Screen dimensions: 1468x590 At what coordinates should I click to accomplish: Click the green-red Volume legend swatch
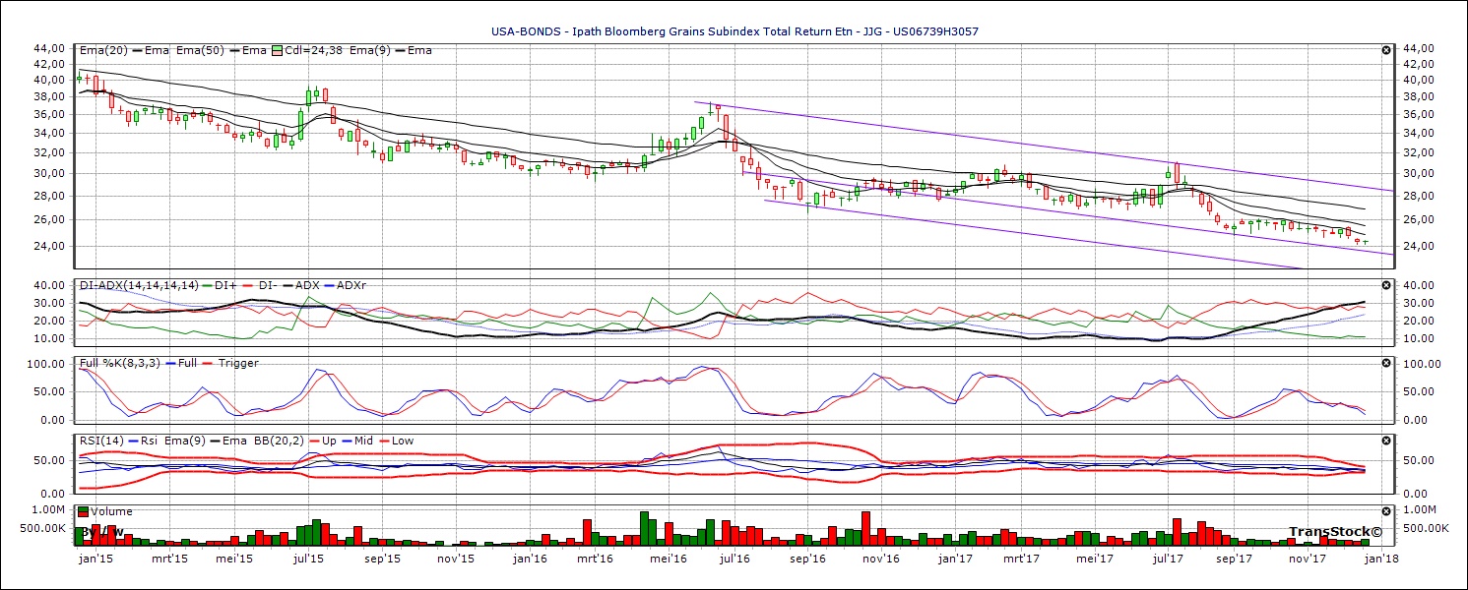click(84, 511)
